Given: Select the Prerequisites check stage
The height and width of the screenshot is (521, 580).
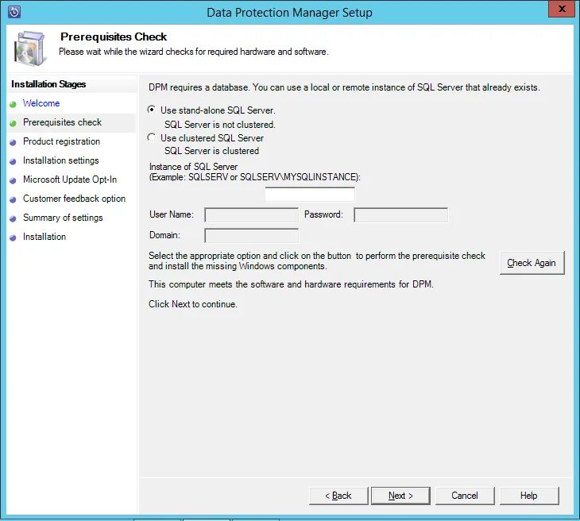Looking at the screenshot, I should (x=62, y=122).
